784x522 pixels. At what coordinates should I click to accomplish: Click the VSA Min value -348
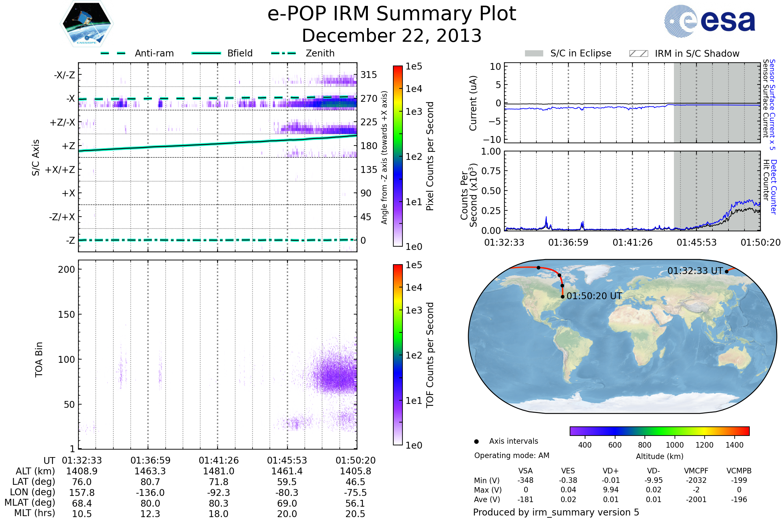pyautogui.click(x=525, y=480)
